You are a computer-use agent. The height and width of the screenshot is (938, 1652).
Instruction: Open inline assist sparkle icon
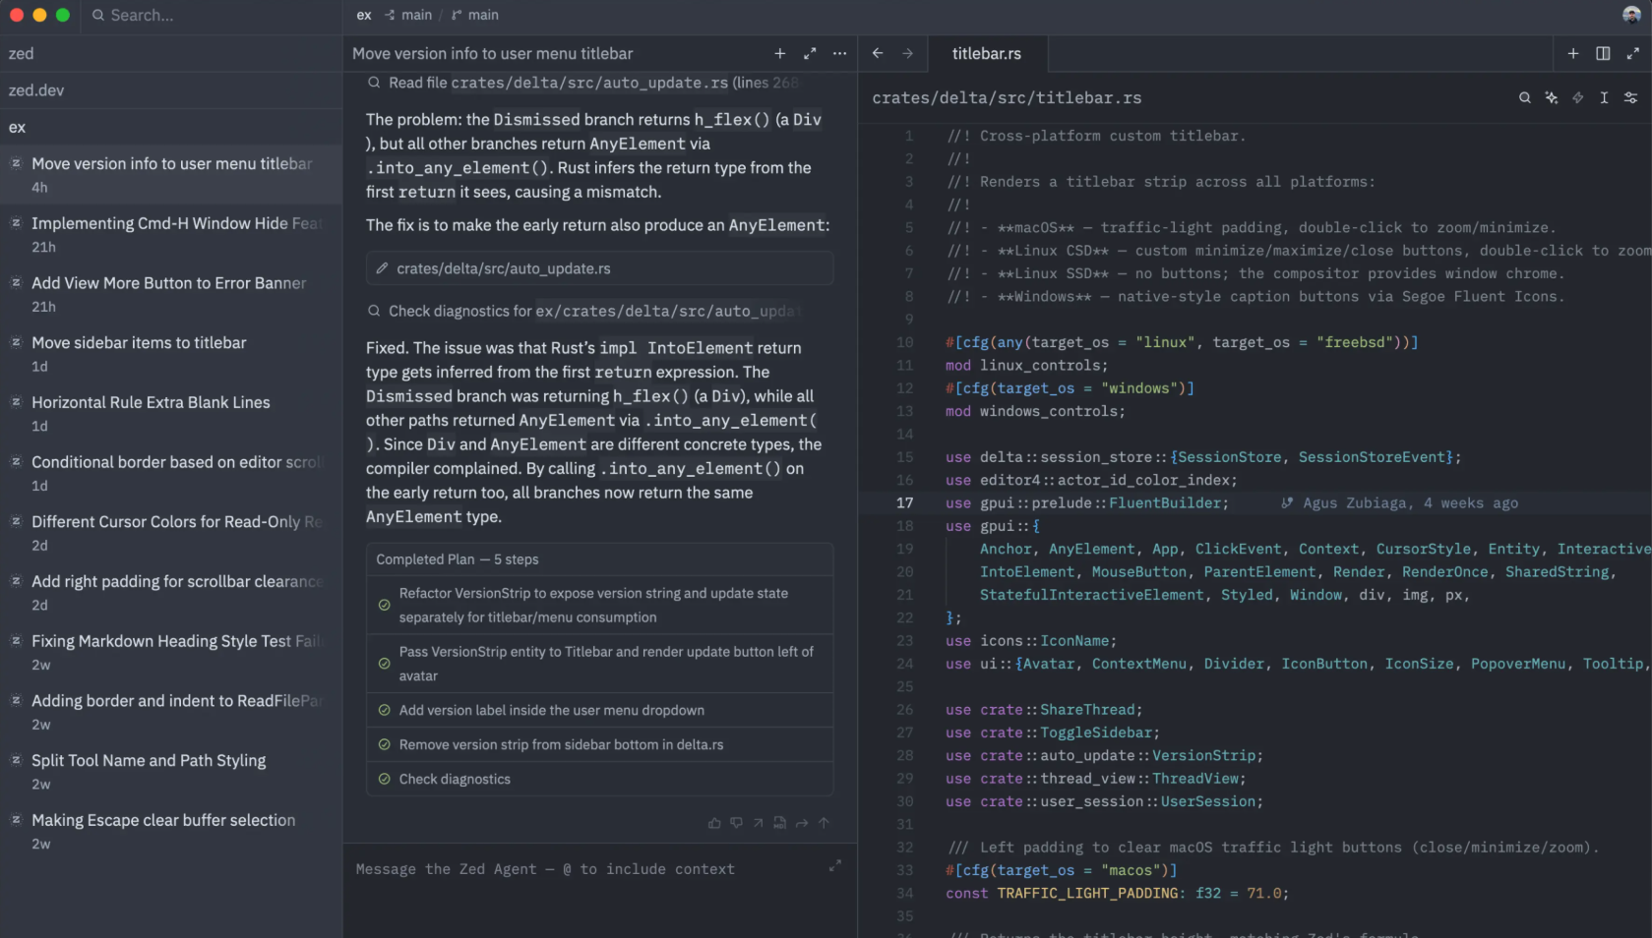click(x=1551, y=98)
